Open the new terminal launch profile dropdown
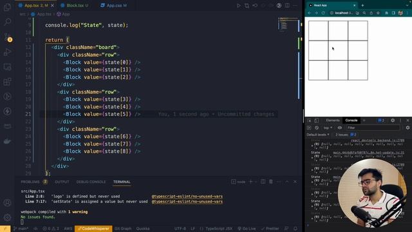Viewport: 412px width, 232px height. (x=256, y=182)
